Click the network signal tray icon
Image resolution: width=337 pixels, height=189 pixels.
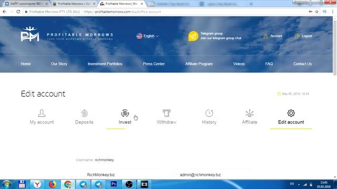click(305, 184)
